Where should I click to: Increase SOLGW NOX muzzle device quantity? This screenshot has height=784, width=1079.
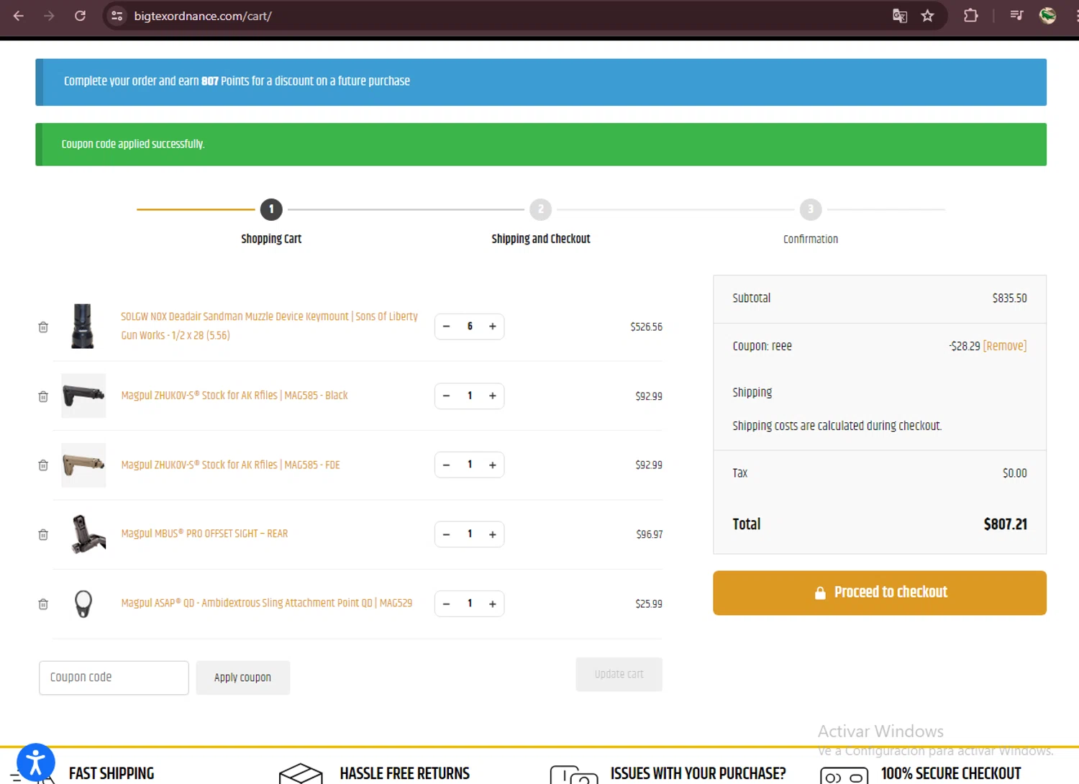pyautogui.click(x=493, y=327)
